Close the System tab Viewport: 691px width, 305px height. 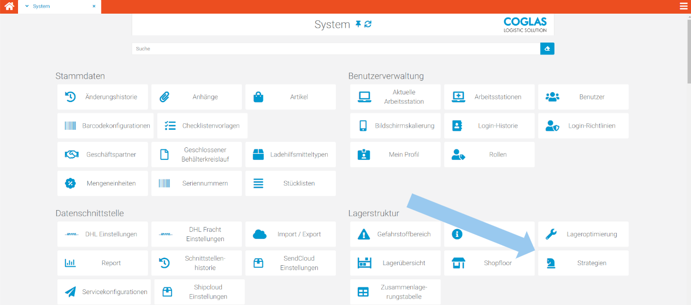coord(94,7)
